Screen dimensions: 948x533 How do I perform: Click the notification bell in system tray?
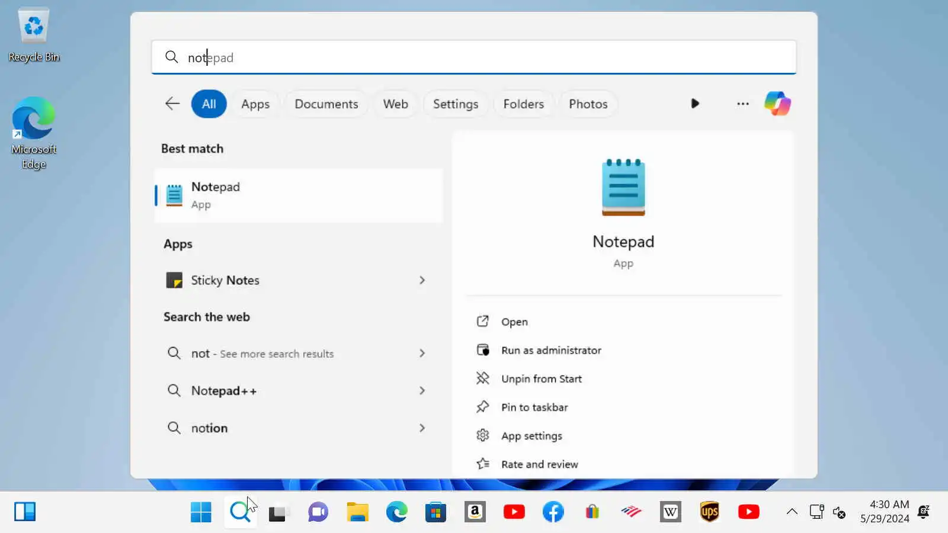click(923, 512)
